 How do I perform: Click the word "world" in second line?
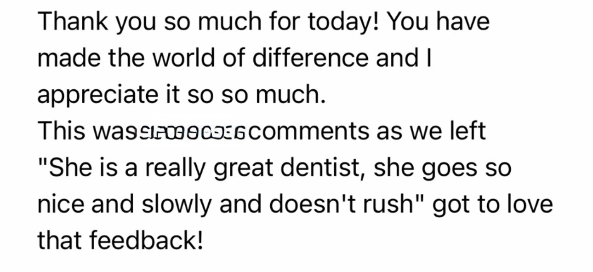click(178, 58)
